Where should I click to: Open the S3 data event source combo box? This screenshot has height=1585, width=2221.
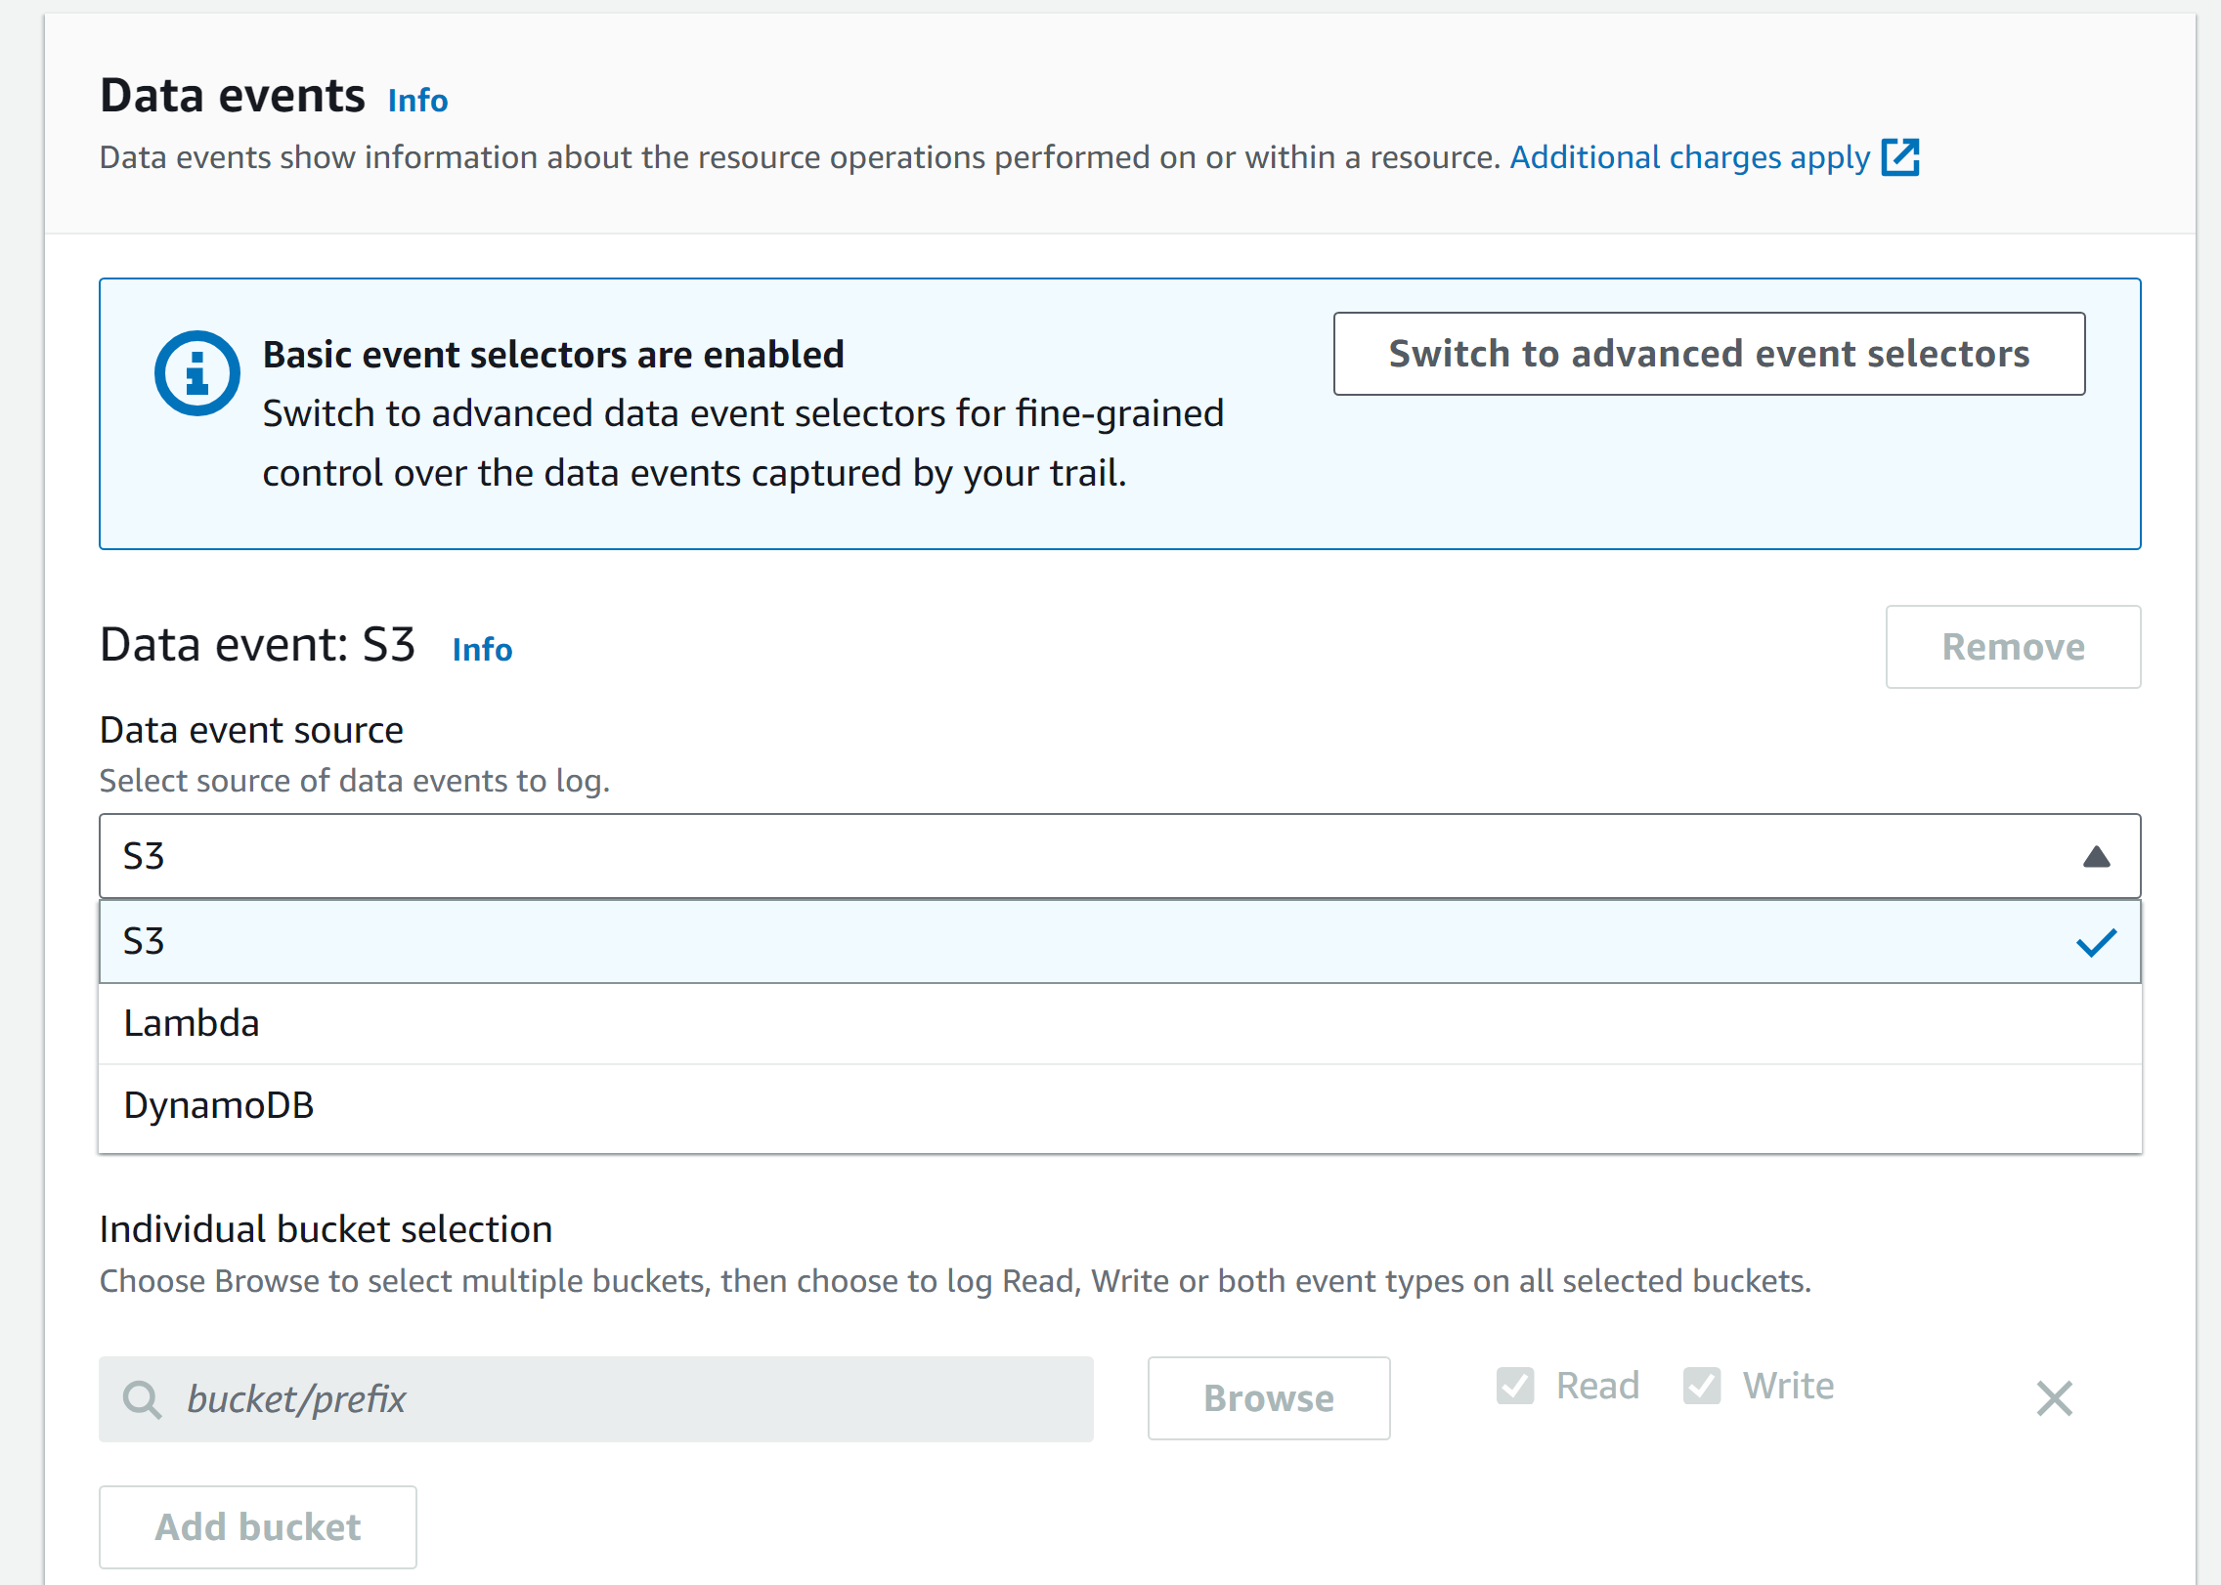pyautogui.click(x=1075, y=857)
